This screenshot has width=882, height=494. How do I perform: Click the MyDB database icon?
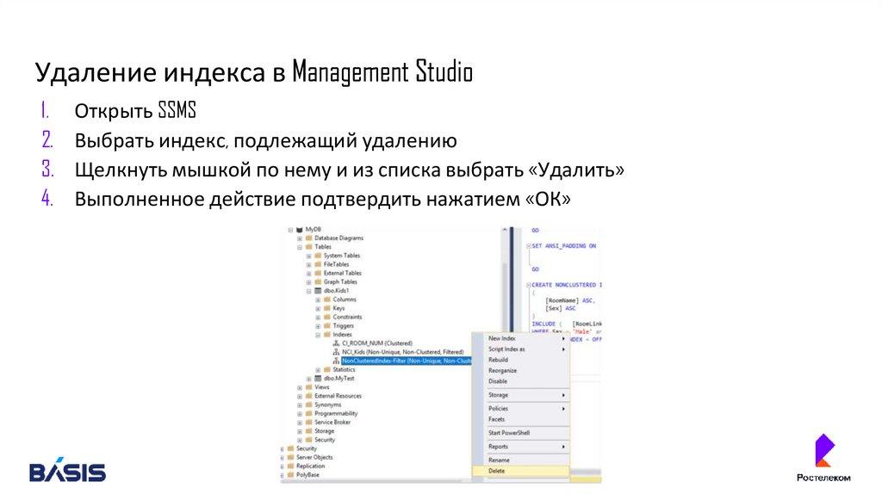(x=299, y=229)
